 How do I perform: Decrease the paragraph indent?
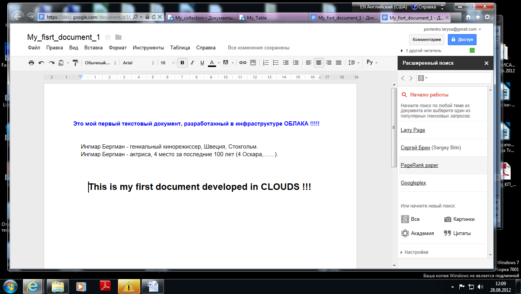pyautogui.click(x=285, y=63)
